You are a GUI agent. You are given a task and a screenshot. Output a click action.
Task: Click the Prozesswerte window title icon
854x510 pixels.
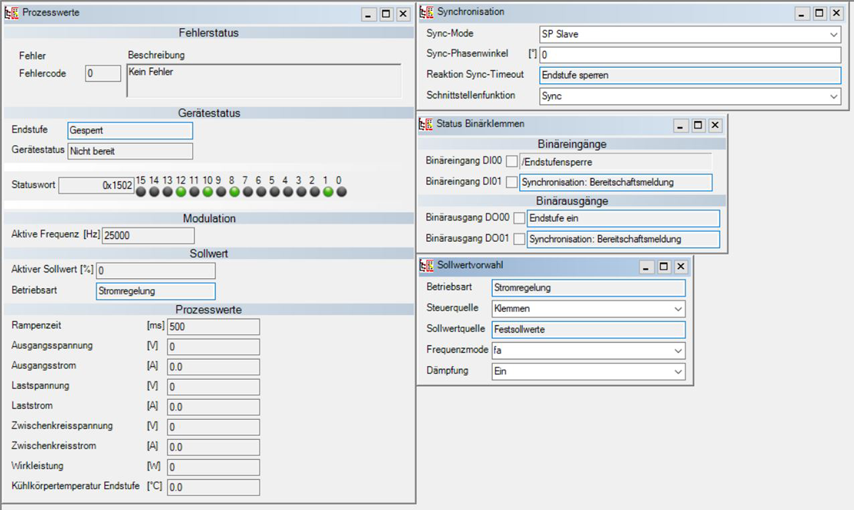click(12, 13)
